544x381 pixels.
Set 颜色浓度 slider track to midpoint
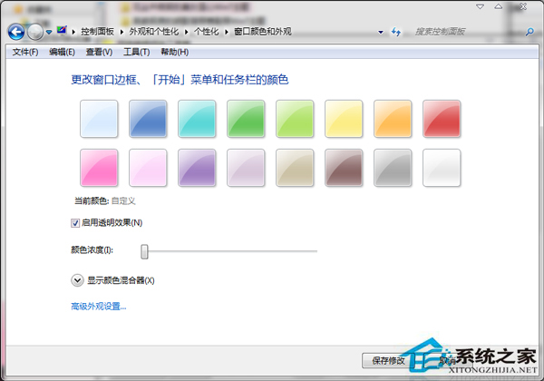231,251
